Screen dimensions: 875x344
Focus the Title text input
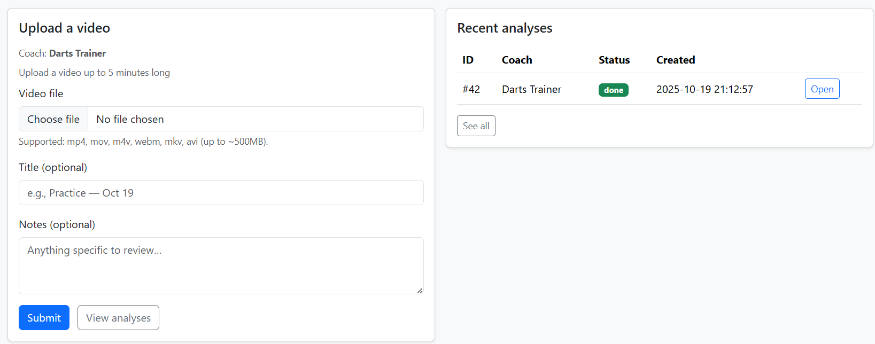pos(221,193)
